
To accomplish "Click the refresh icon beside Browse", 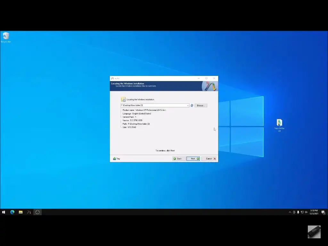I will click(192, 105).
